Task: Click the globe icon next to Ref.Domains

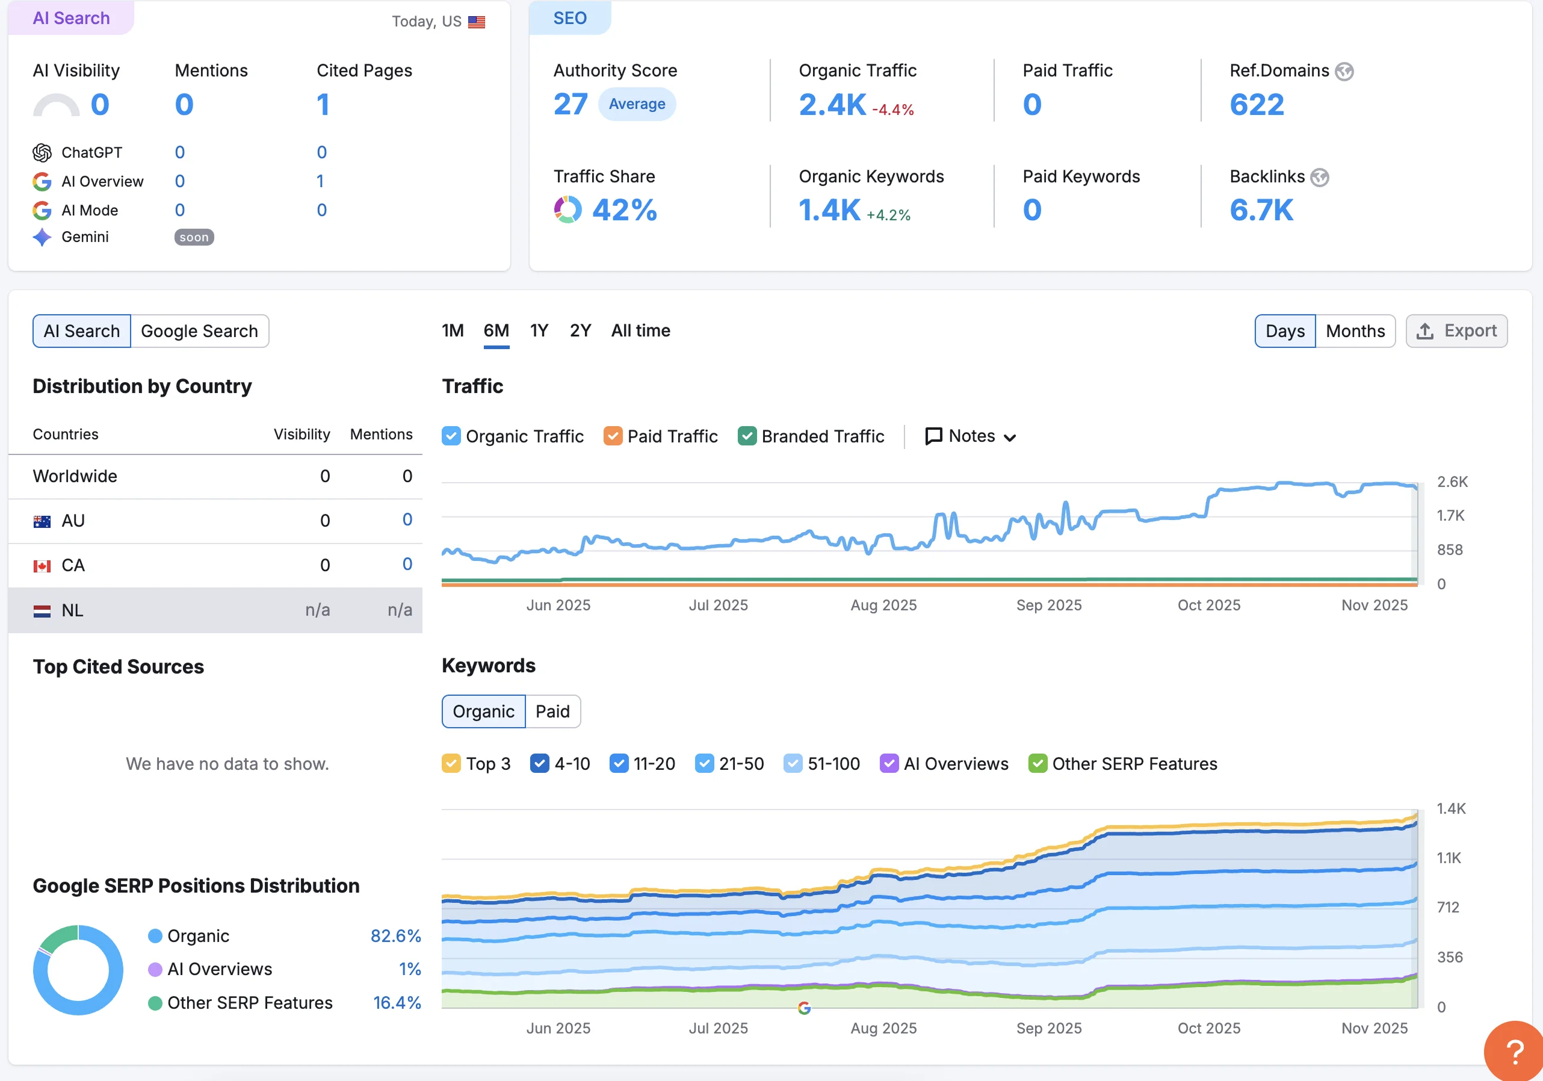Action: point(1344,71)
